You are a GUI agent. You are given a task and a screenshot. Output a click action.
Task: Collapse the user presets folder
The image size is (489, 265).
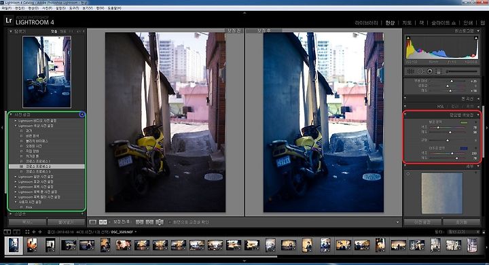pyautogui.click(x=16, y=202)
